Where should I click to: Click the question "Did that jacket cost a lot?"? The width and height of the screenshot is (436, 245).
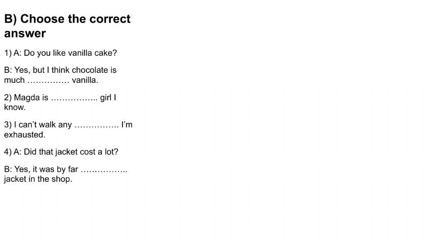click(71, 152)
